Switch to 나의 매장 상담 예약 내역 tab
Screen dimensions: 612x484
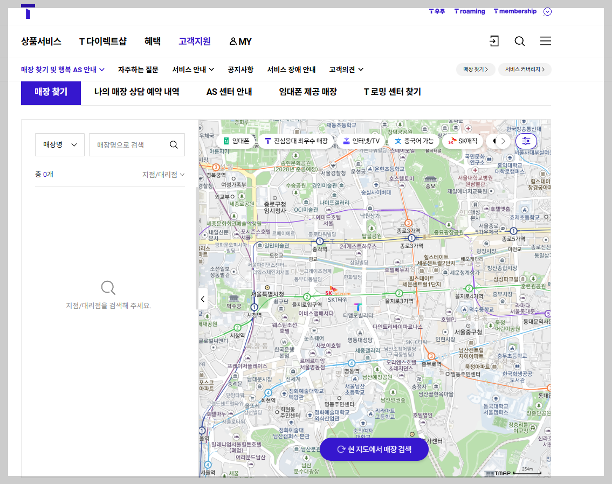click(136, 92)
